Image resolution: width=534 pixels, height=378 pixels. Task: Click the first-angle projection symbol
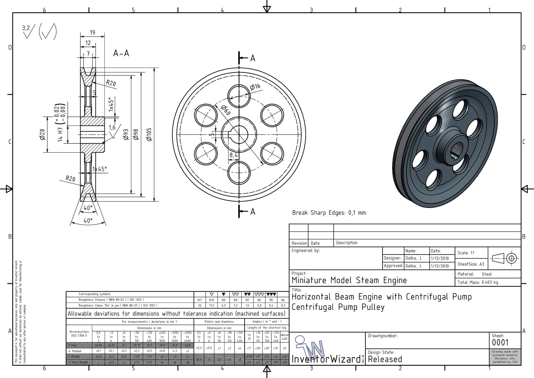pos(504,258)
